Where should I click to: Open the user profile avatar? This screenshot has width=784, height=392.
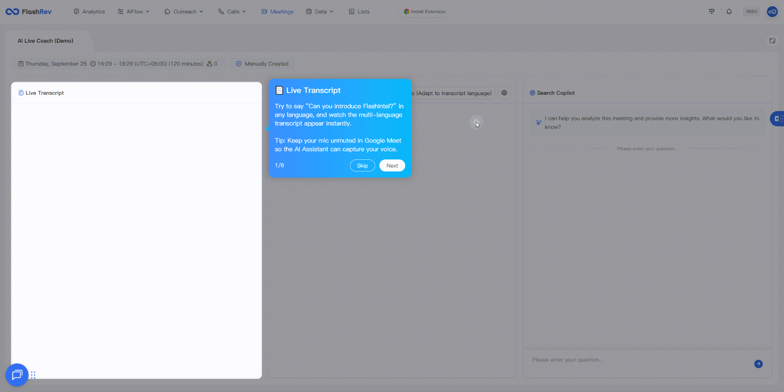click(x=772, y=12)
